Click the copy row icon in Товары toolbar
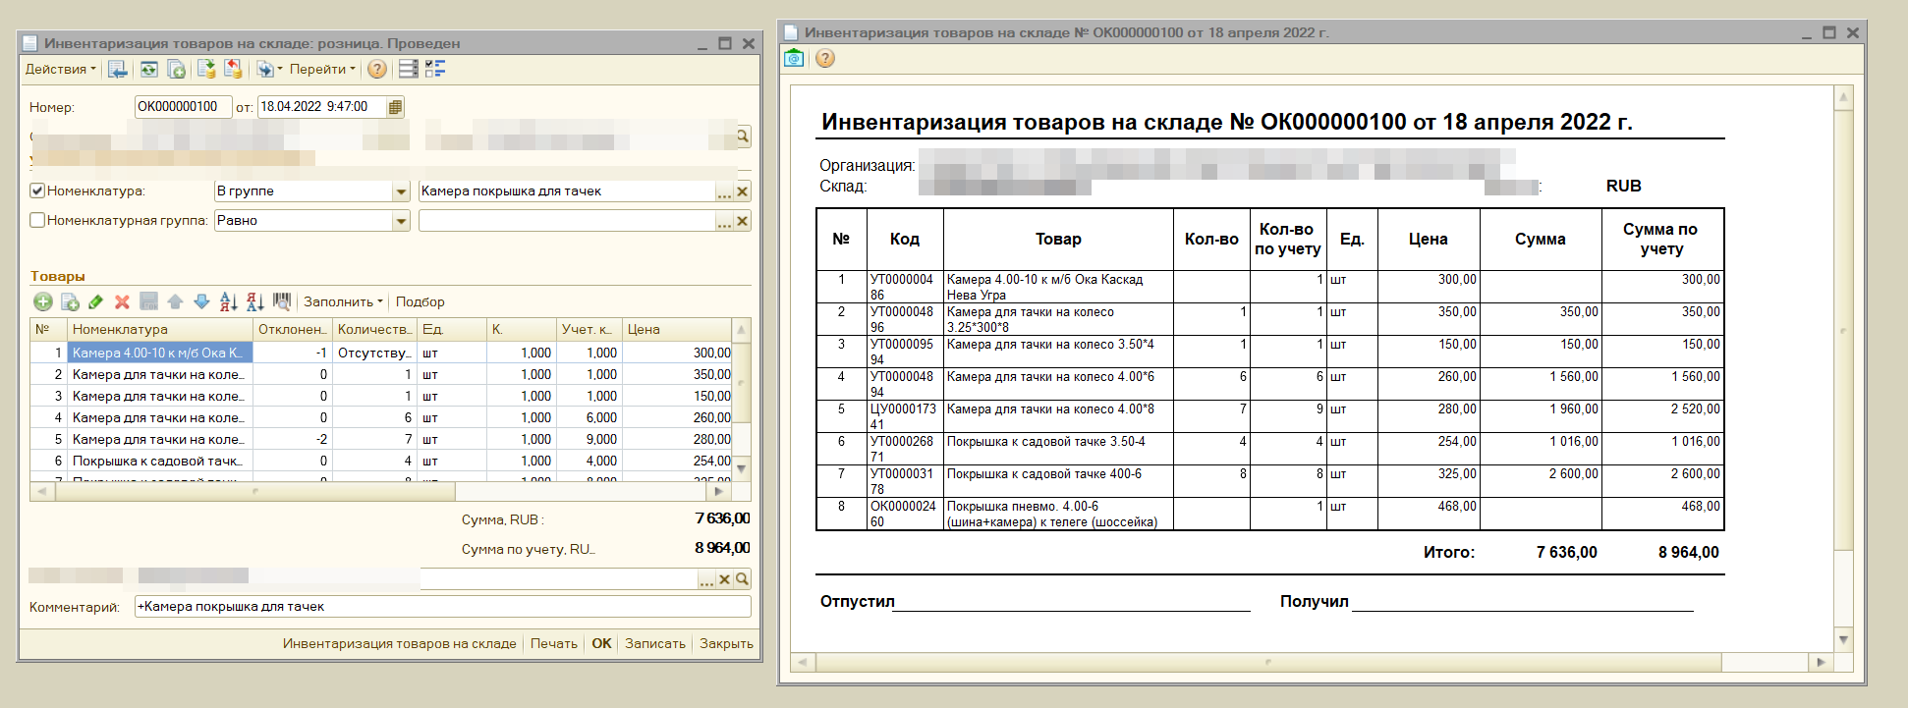 pyautogui.click(x=70, y=301)
